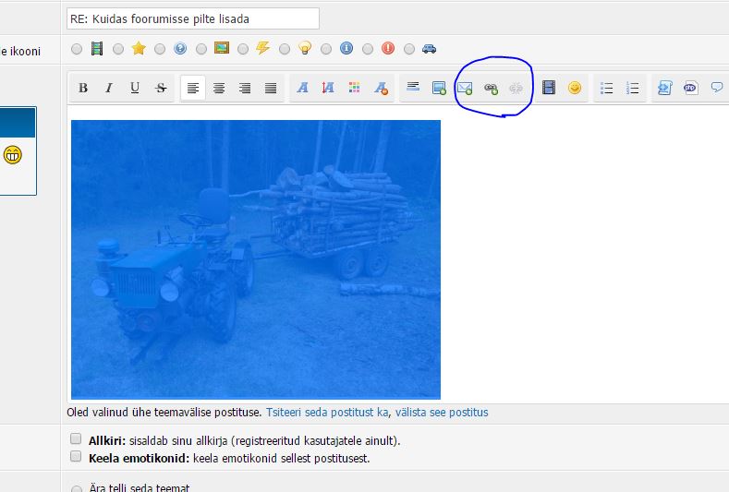Click into the post subject field
Screen dimensions: 729x492
tap(193, 18)
